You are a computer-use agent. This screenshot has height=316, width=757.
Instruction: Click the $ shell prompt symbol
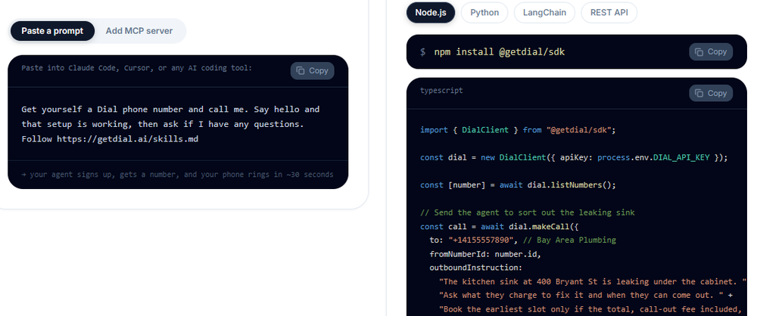coord(423,51)
